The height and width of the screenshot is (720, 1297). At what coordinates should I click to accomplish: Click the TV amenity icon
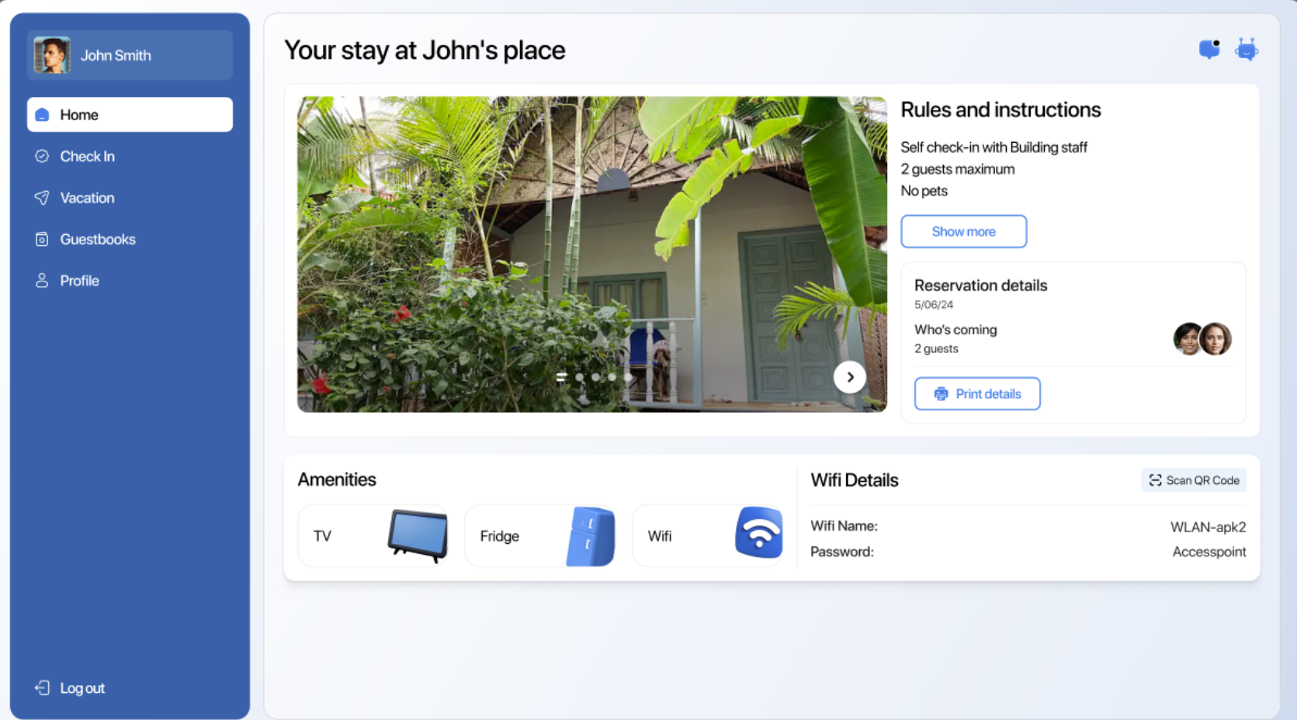418,535
